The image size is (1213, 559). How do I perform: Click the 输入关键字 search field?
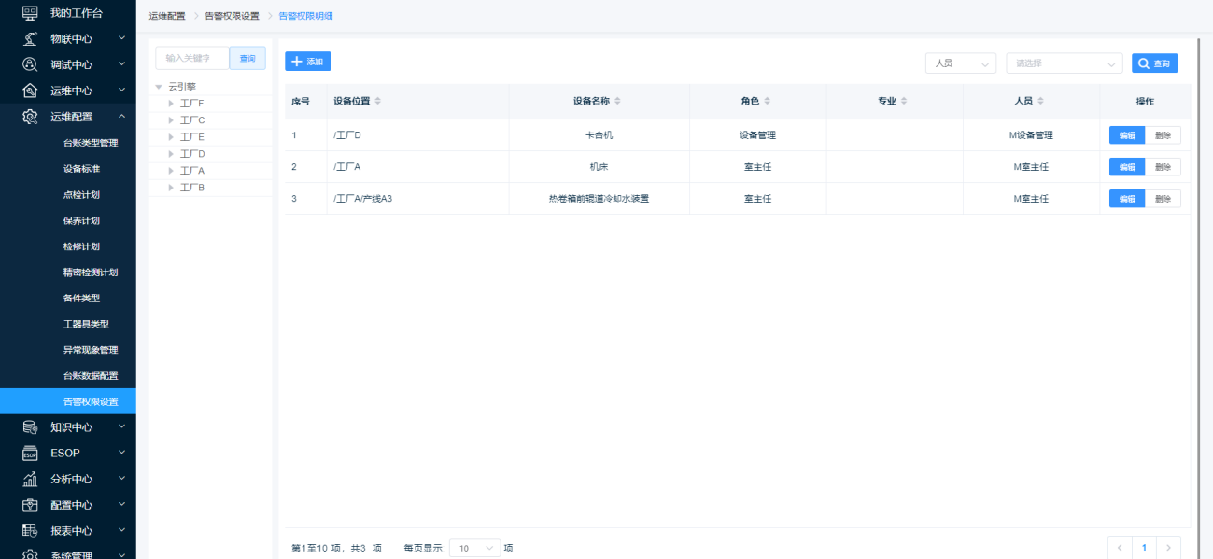click(192, 59)
